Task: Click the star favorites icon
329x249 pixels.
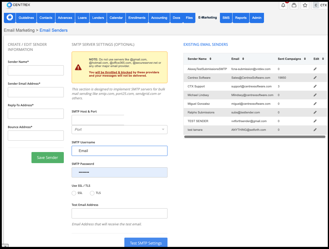Action: pyautogui.click(x=305, y=5)
